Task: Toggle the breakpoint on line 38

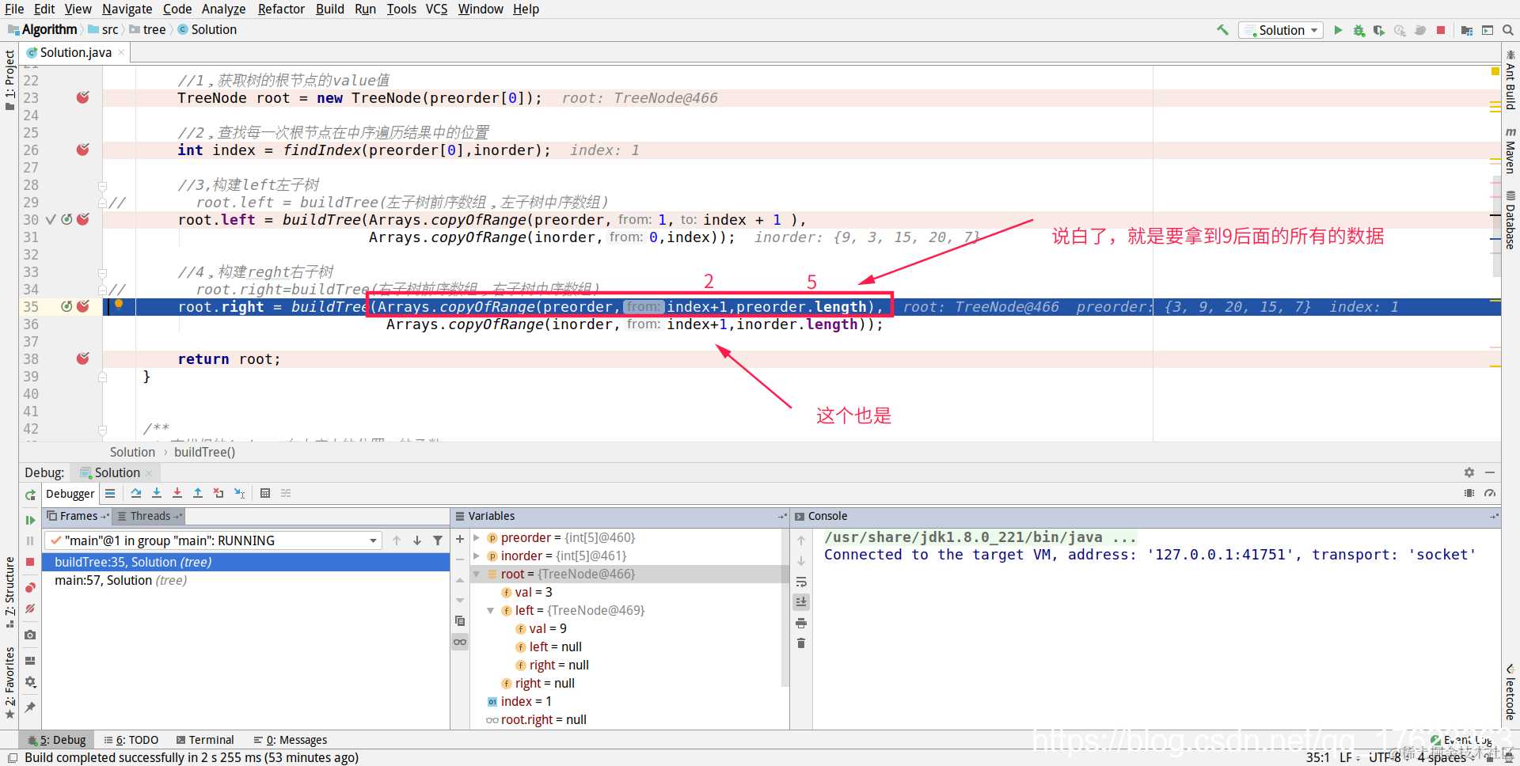Action: click(x=83, y=358)
